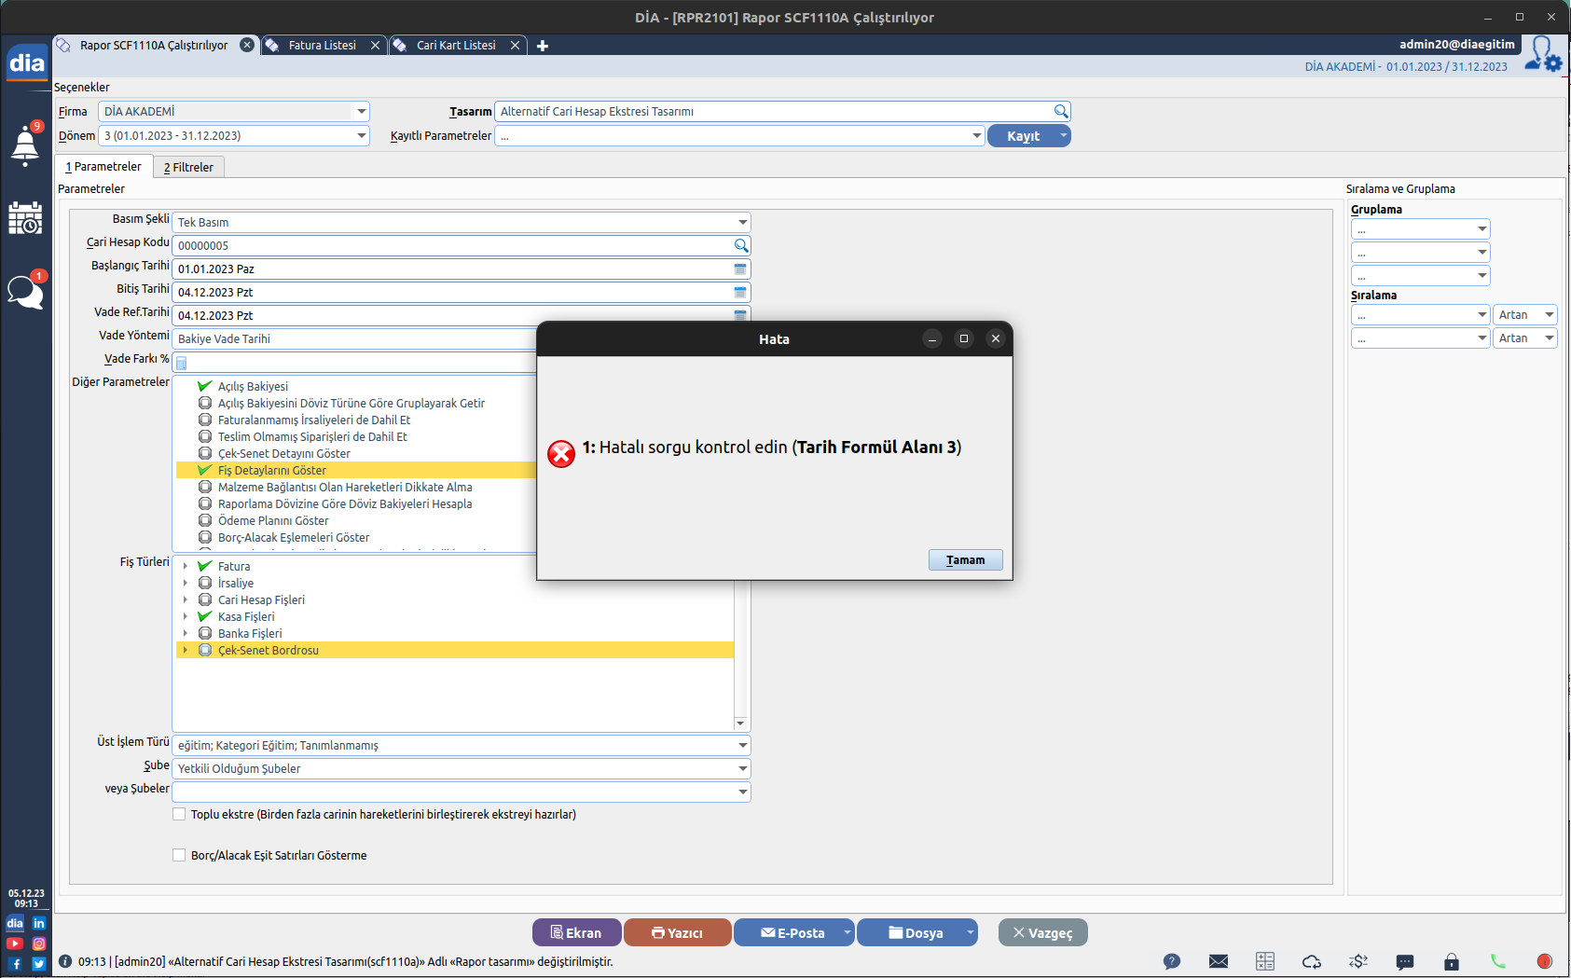Image resolution: width=1571 pixels, height=978 pixels.
Task: Check Borç/Alacak Eşit Satırları Gösterme
Action: pos(179,856)
